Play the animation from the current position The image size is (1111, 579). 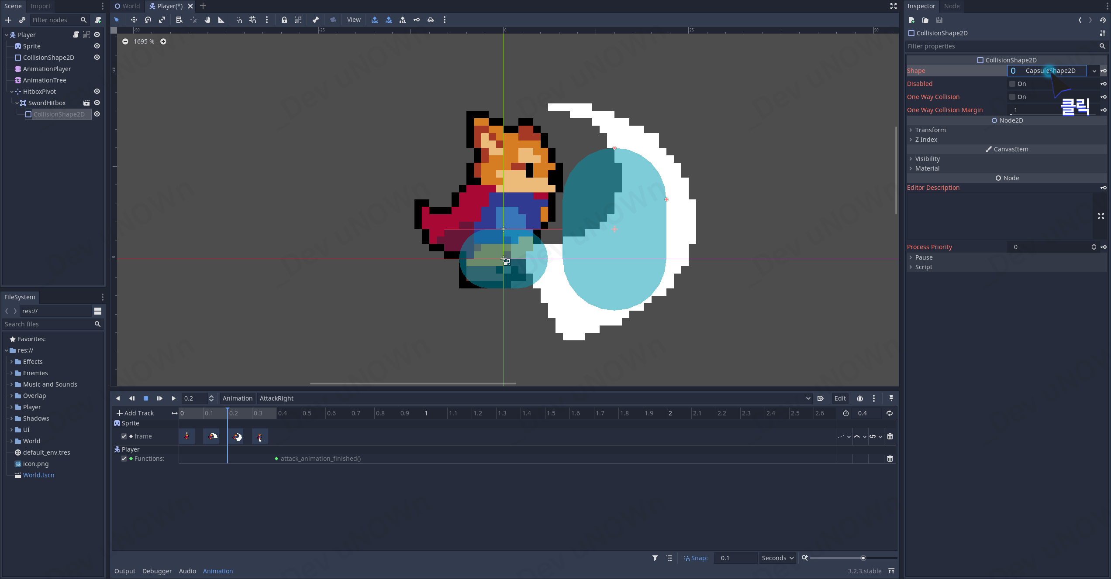(173, 398)
